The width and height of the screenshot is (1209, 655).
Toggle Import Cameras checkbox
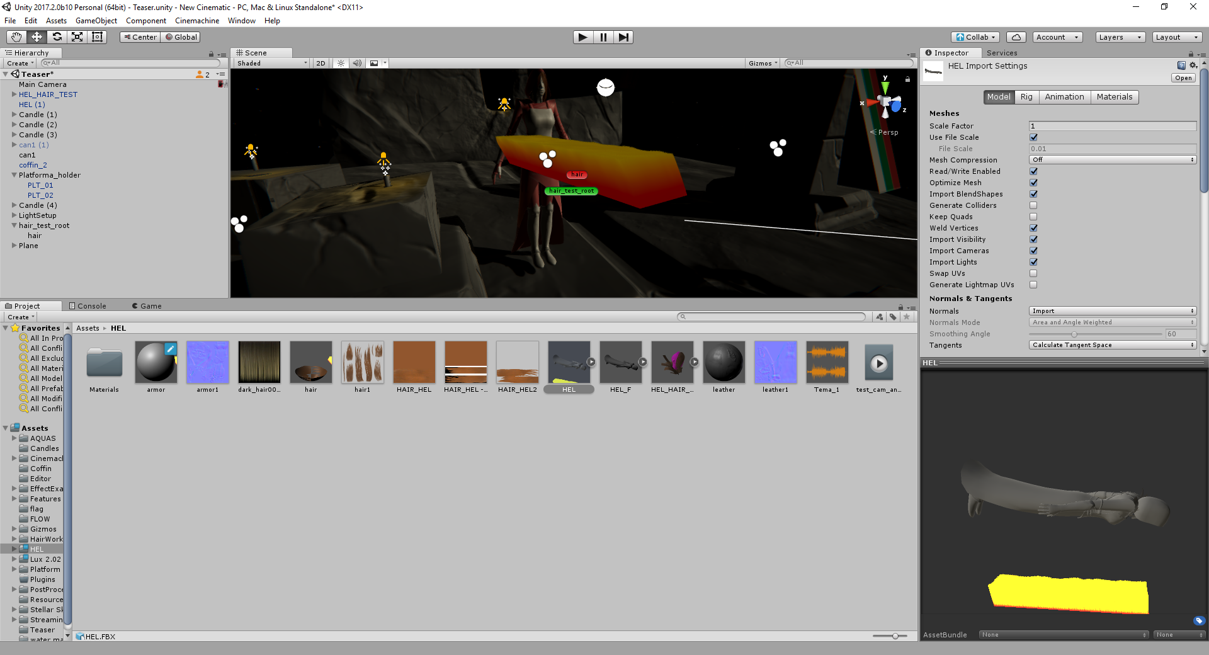click(x=1033, y=251)
